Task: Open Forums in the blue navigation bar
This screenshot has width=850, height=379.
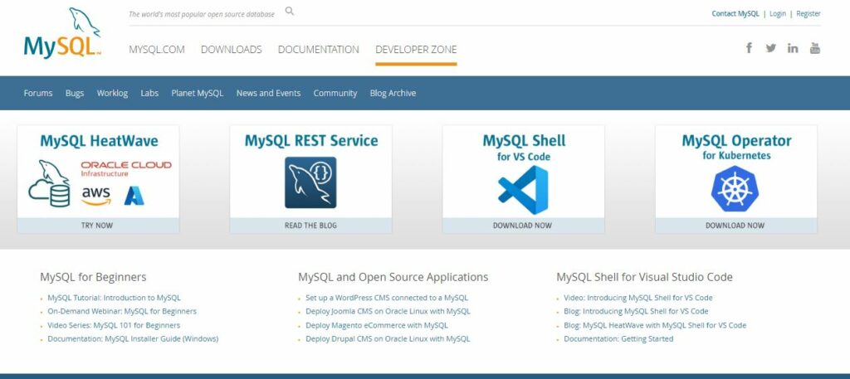Action: 38,93
